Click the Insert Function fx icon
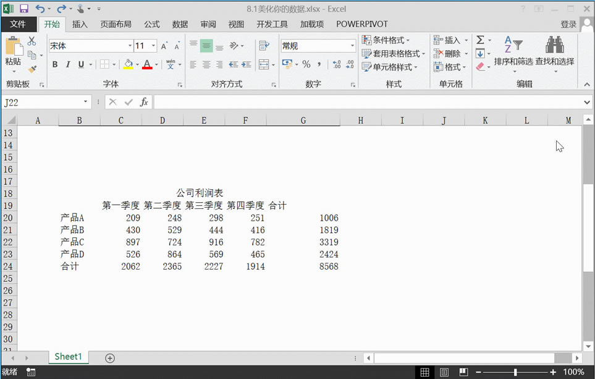 click(x=144, y=102)
